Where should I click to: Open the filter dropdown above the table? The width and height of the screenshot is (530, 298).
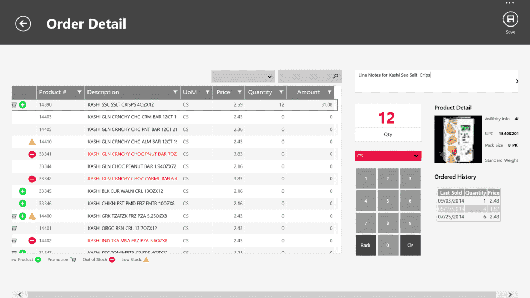click(x=243, y=76)
